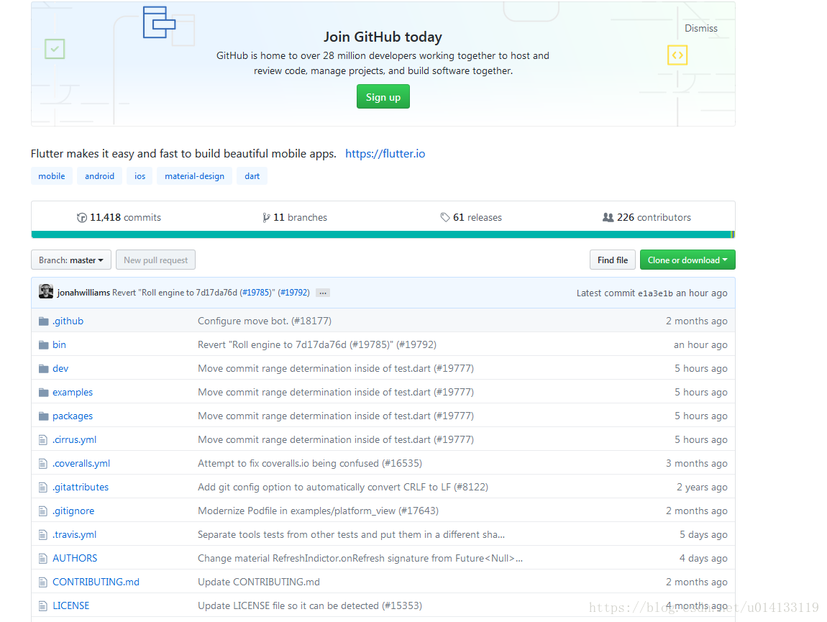Click the .cirrus.yml file icon
Screen dimensions: 827x622
pyautogui.click(x=42, y=440)
